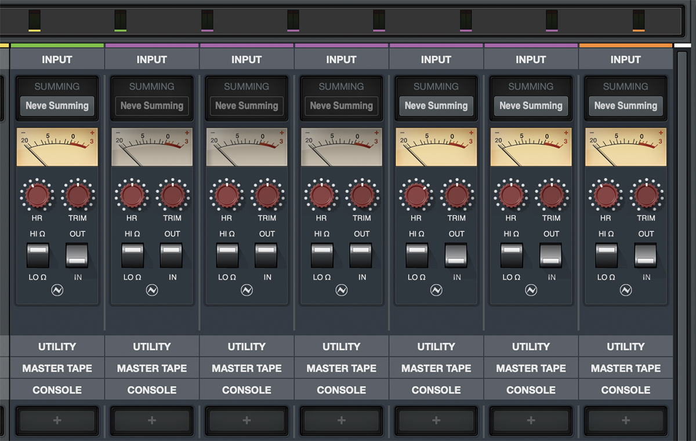Click CONSOLE on the sixth strip
The image size is (696, 441).
(531, 390)
